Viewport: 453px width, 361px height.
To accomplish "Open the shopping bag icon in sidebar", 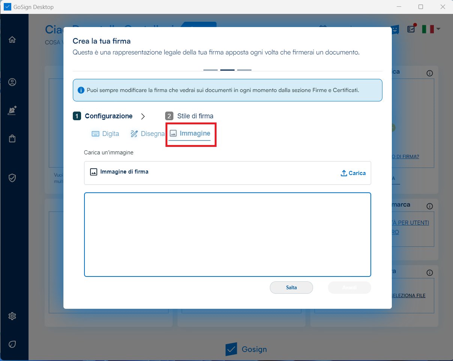I will pos(12,139).
